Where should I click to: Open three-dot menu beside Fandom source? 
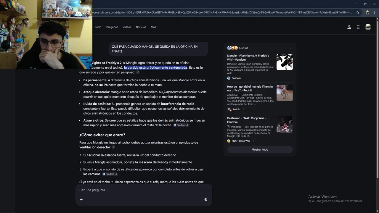click(x=244, y=78)
